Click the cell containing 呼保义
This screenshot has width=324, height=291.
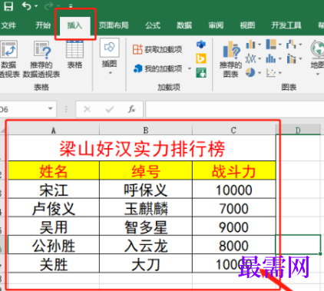[146, 190]
